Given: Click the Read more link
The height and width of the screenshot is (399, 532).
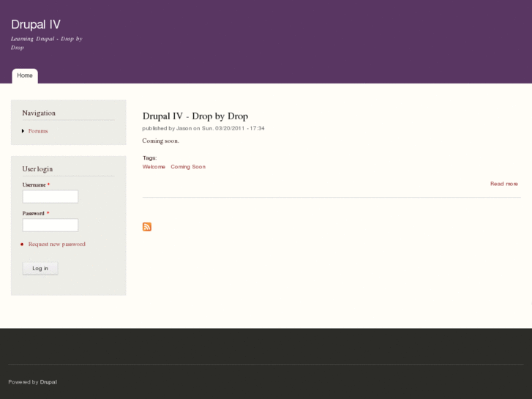Looking at the screenshot, I should click(504, 184).
